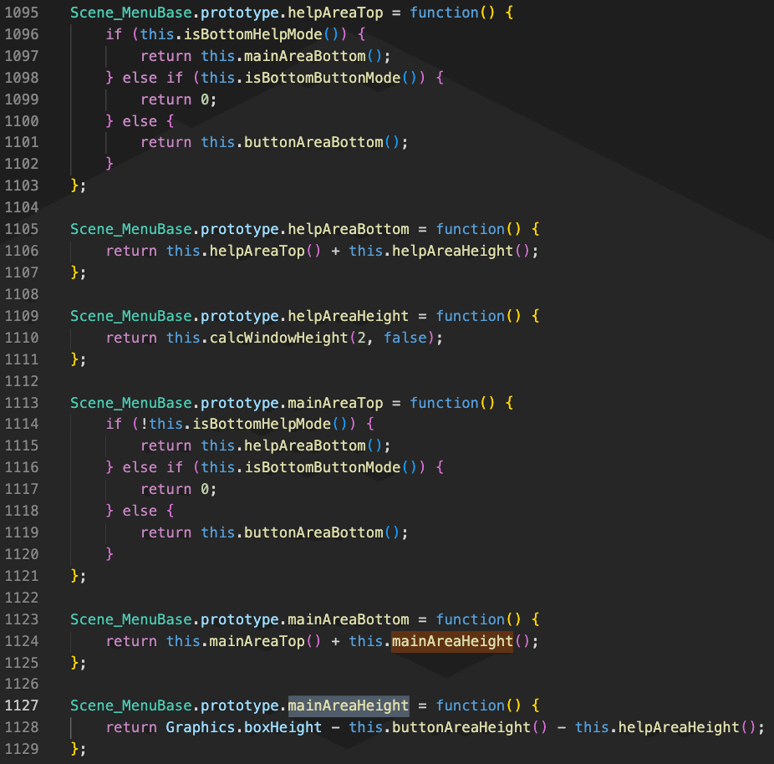774x764 pixels.
Task: Click buttonAreaHeight on line 1128
Action: pyautogui.click(x=461, y=727)
